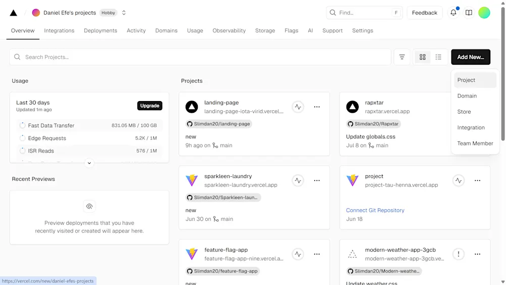Screen dimensions: 506x285
Task: Open rapxtar project logo
Action: (353, 107)
